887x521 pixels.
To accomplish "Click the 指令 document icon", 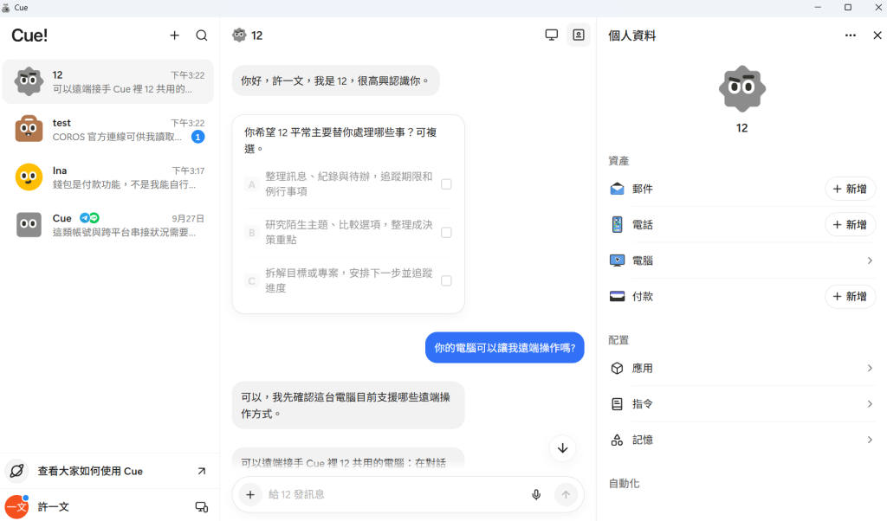I will (x=617, y=403).
